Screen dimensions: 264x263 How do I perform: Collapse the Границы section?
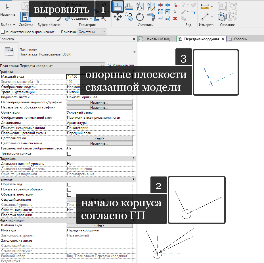coord(133,179)
